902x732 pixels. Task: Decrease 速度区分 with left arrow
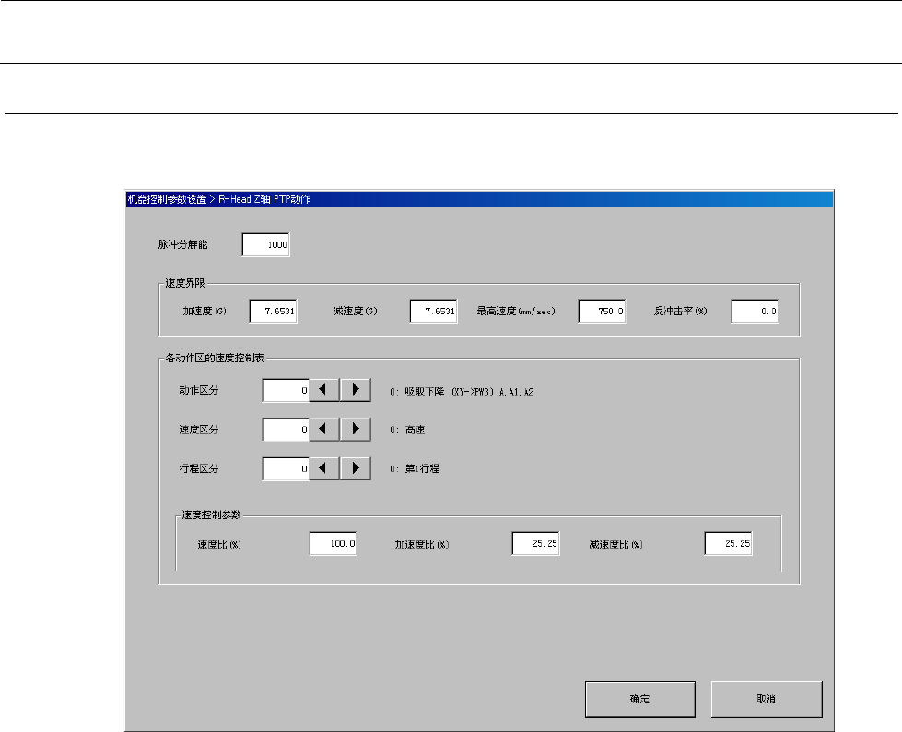pos(324,430)
